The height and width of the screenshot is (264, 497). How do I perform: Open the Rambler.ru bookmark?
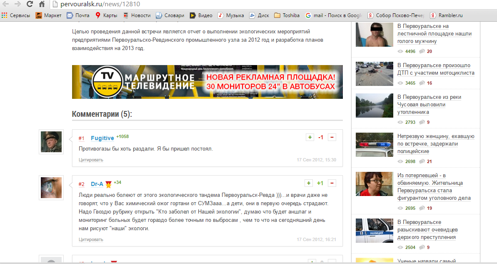pos(446,15)
